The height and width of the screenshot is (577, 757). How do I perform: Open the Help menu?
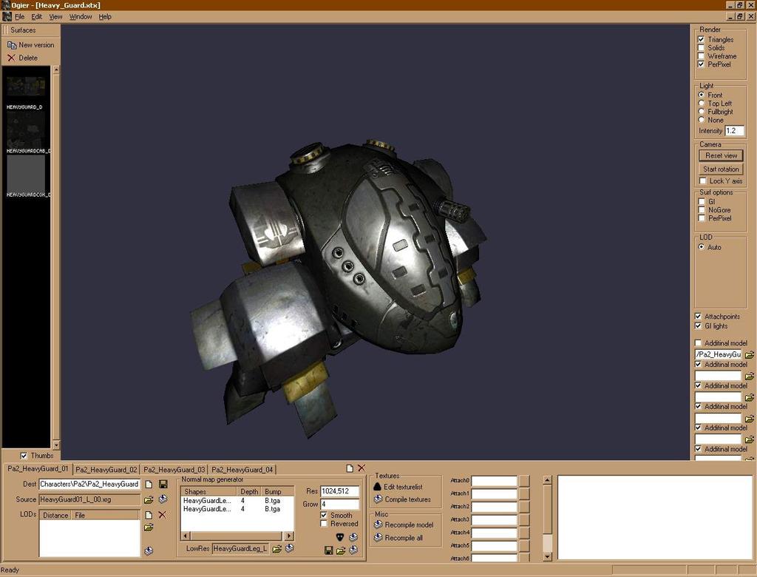(x=105, y=17)
